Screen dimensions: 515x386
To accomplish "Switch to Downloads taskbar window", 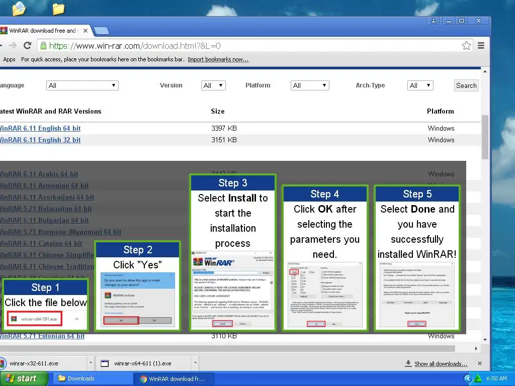I will click(93, 378).
